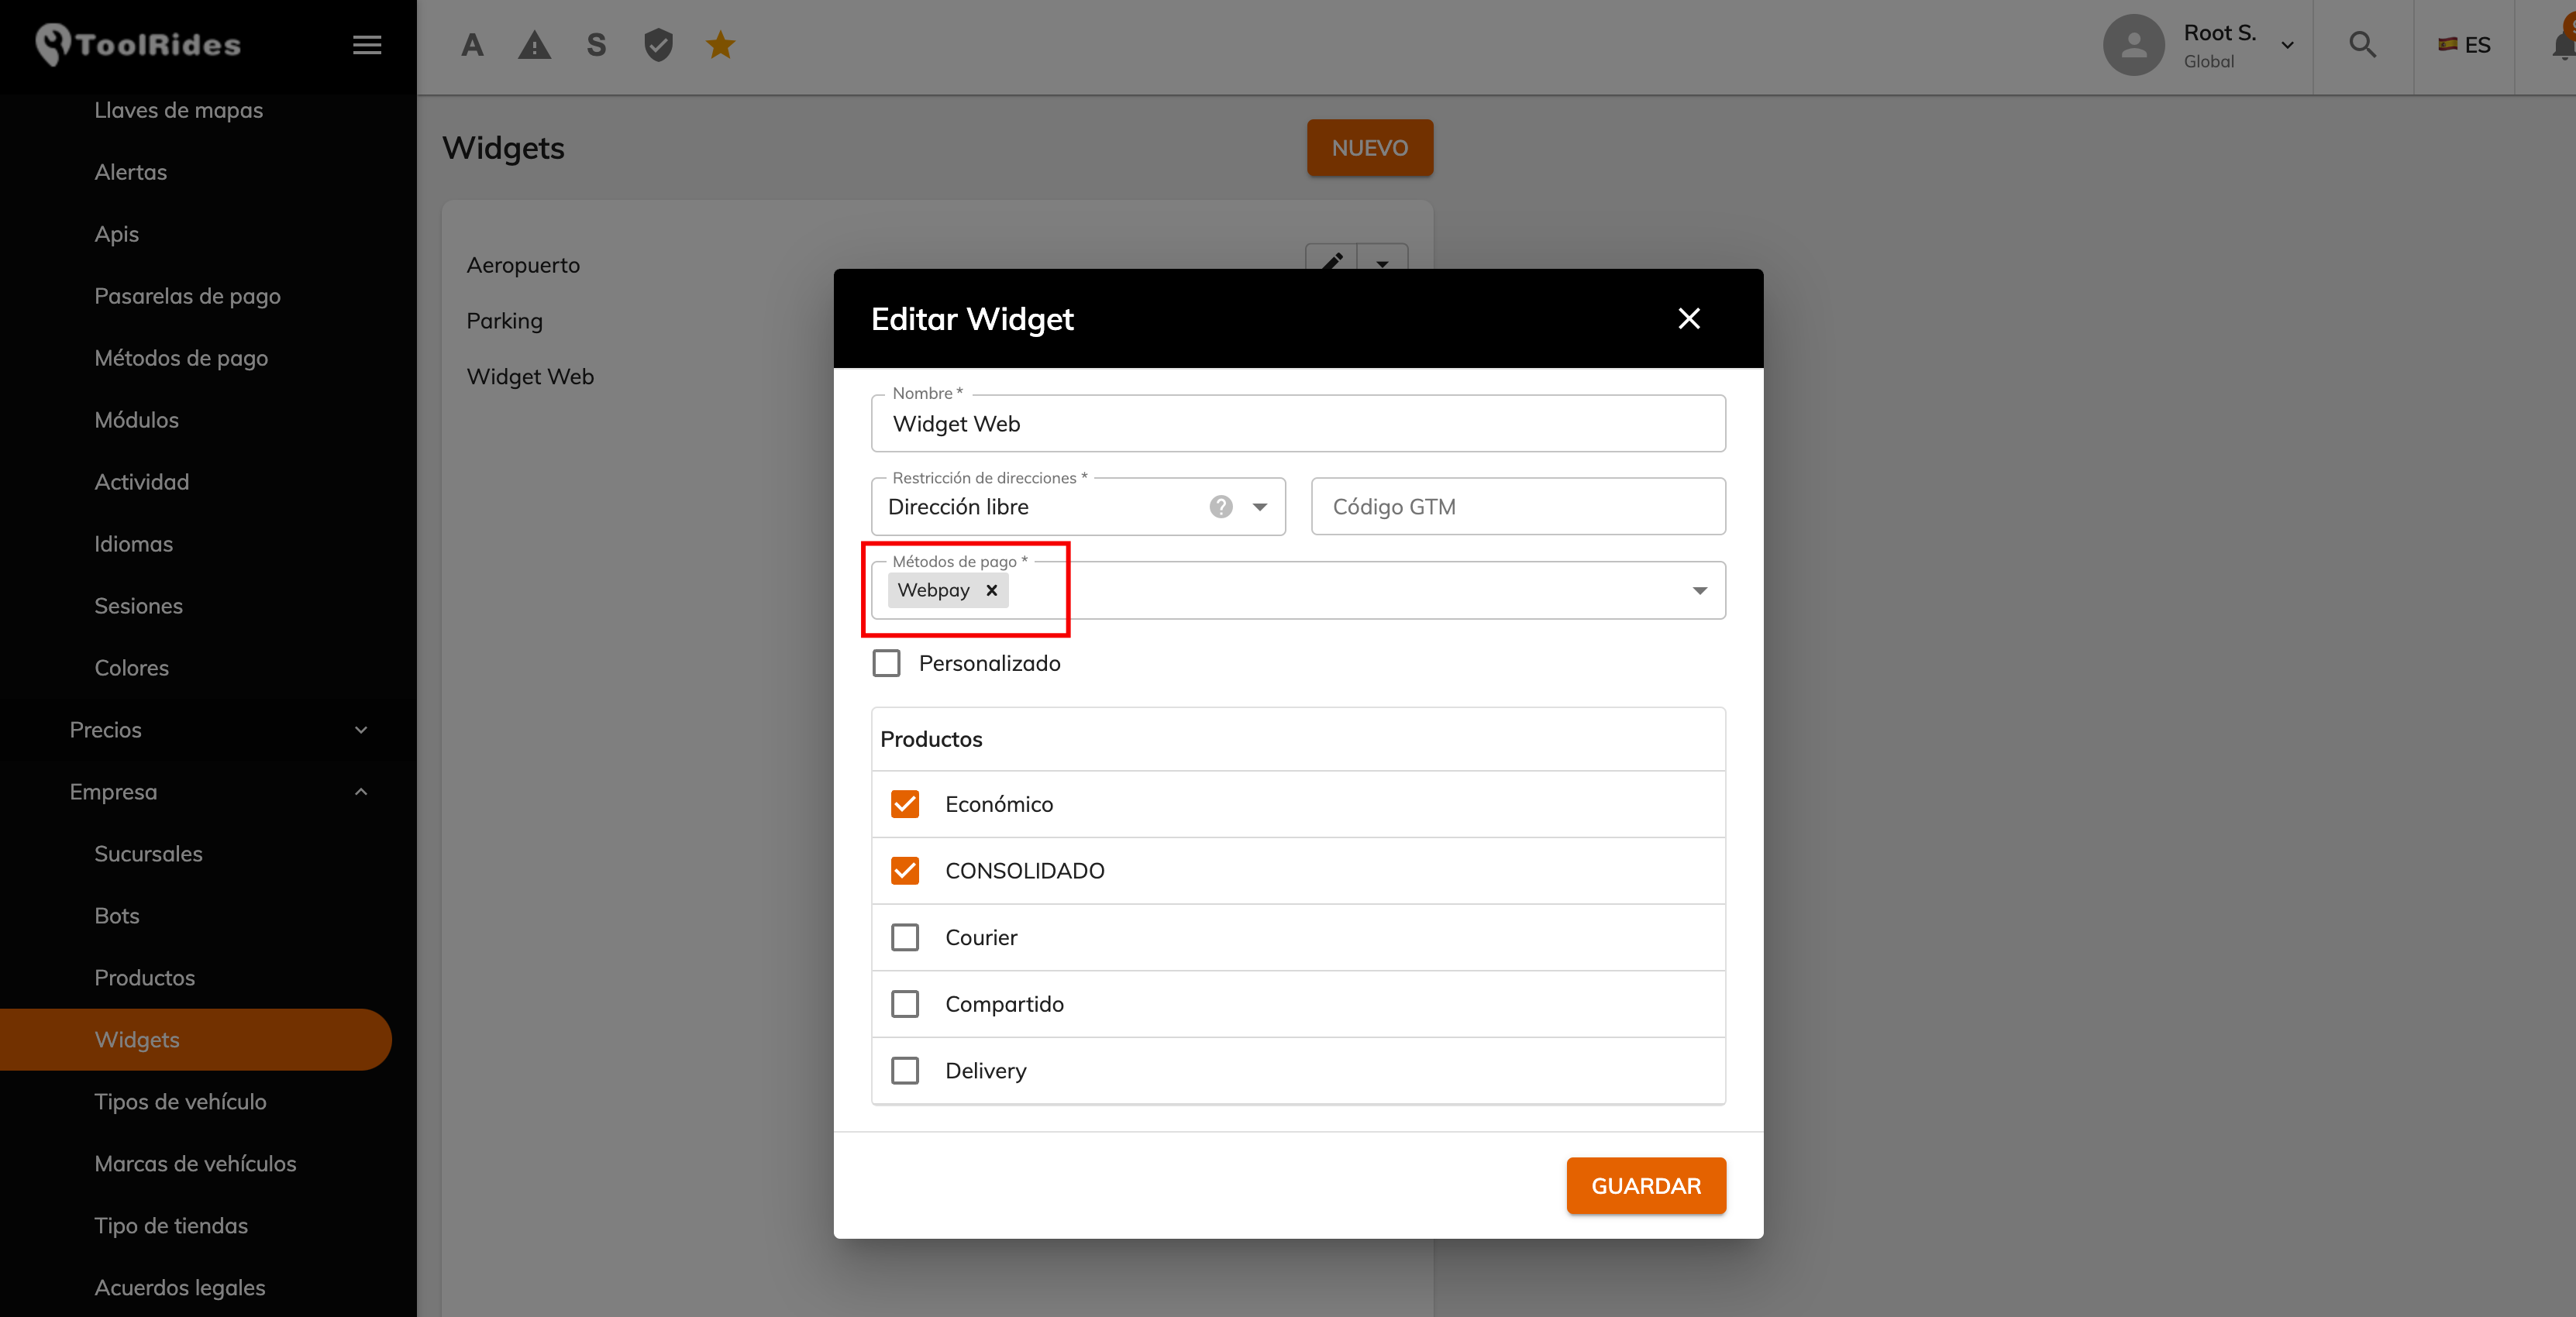Click the ToolRides logo
This screenshot has width=2576, height=1317.
pos(138,45)
